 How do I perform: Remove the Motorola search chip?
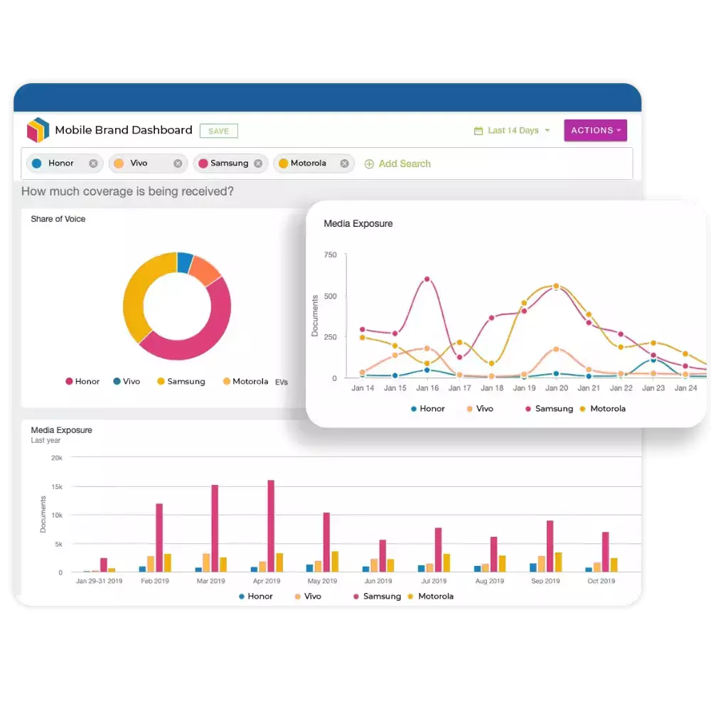click(x=345, y=164)
